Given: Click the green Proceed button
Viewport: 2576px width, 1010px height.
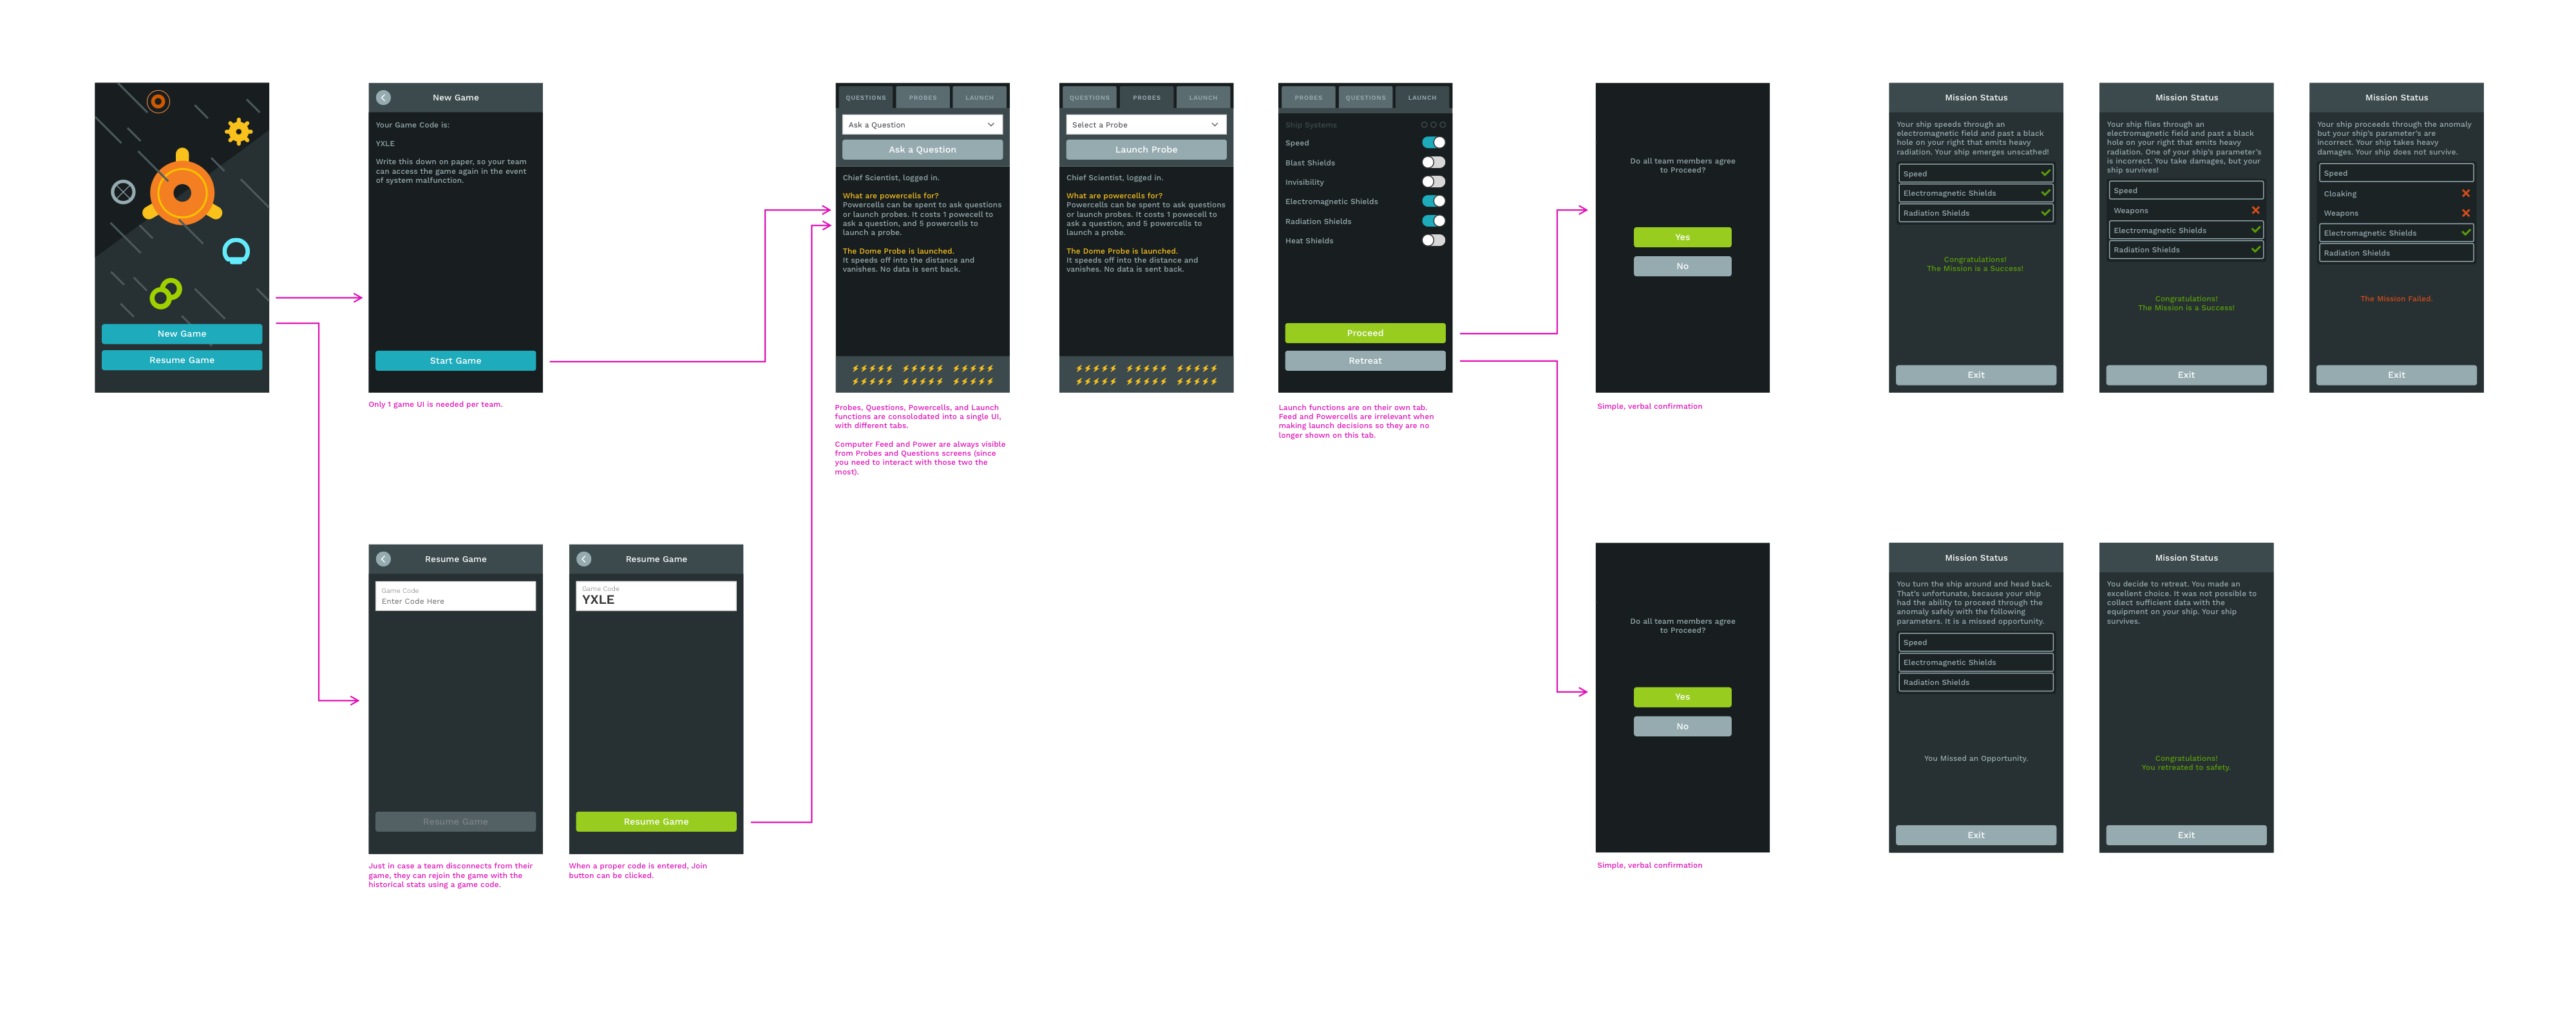Looking at the screenshot, I should [1364, 333].
